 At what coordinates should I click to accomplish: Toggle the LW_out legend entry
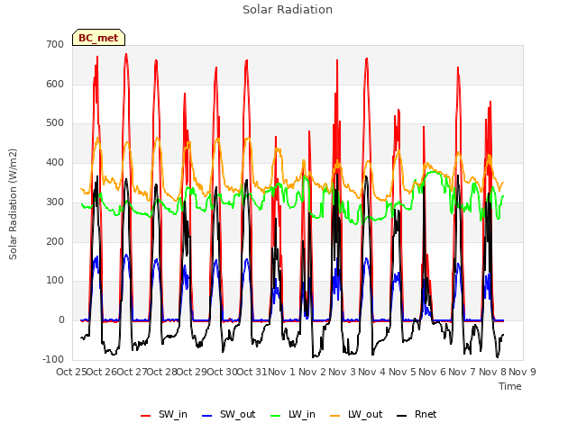tap(356, 415)
